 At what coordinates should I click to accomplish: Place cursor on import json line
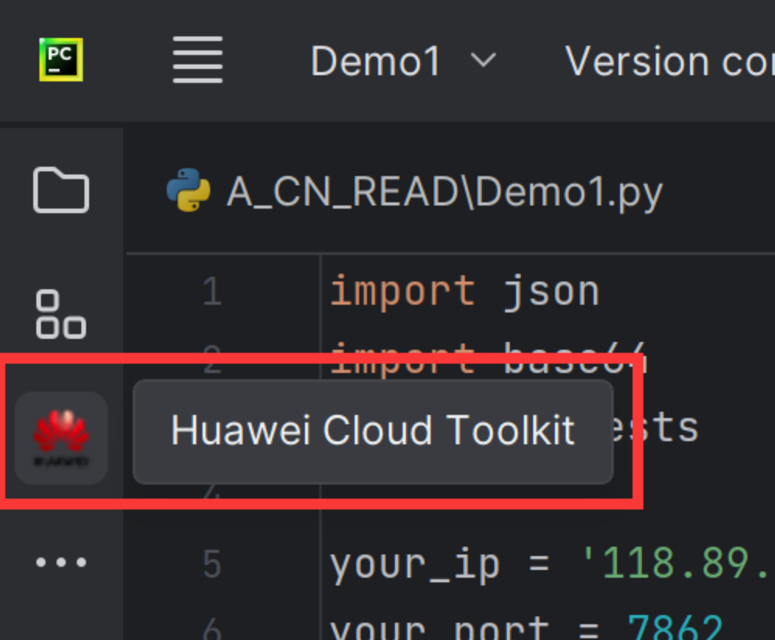pyautogui.click(x=465, y=292)
